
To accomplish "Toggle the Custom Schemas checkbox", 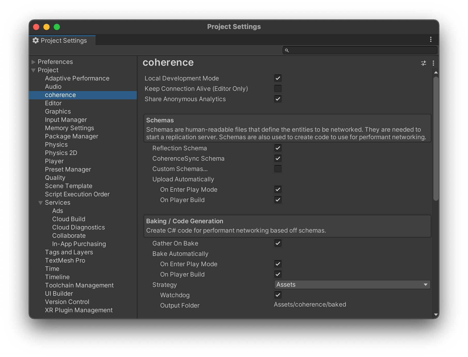I will pos(278,169).
